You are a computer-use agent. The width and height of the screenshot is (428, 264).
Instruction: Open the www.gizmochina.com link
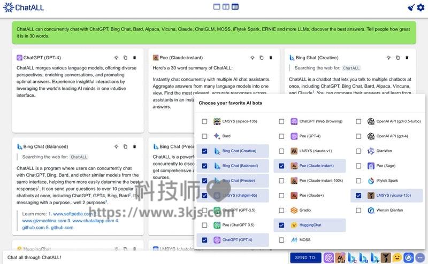tap(44, 221)
